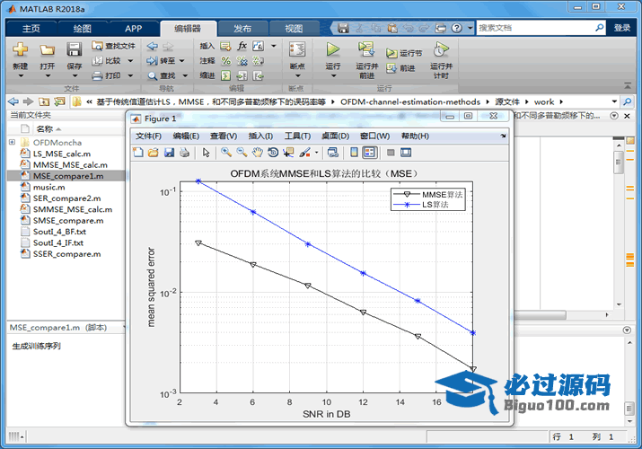Screen dimensions: 642x449
Task: Toggle the Zoom Out tool in Figure
Action: click(x=242, y=153)
